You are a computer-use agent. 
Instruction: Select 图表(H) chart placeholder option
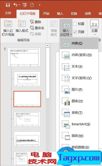click(x=79, y=101)
